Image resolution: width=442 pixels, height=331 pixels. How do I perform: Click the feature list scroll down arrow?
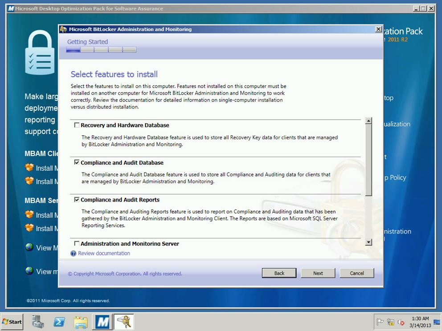(368, 242)
